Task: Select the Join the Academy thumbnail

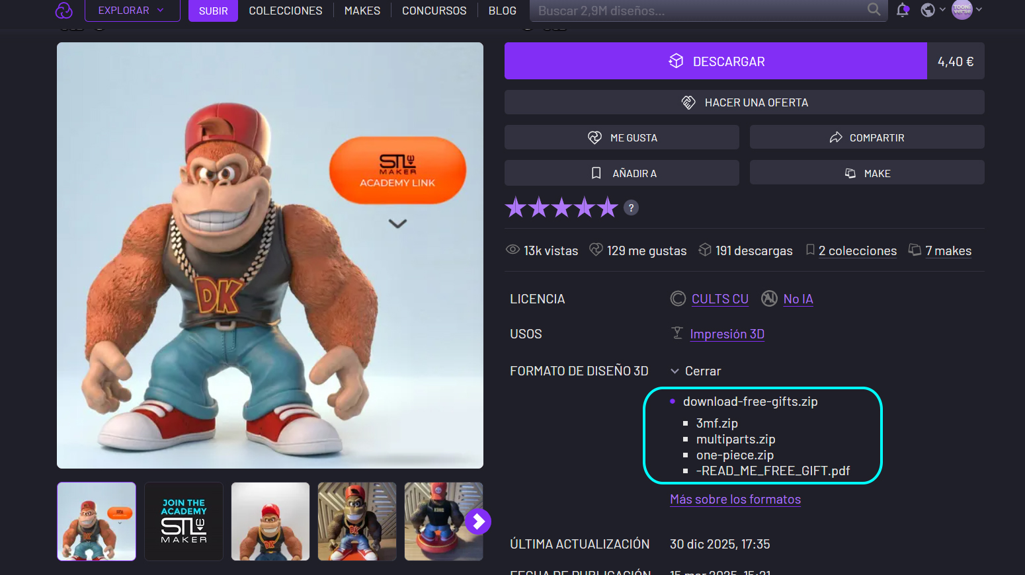Action: click(184, 521)
